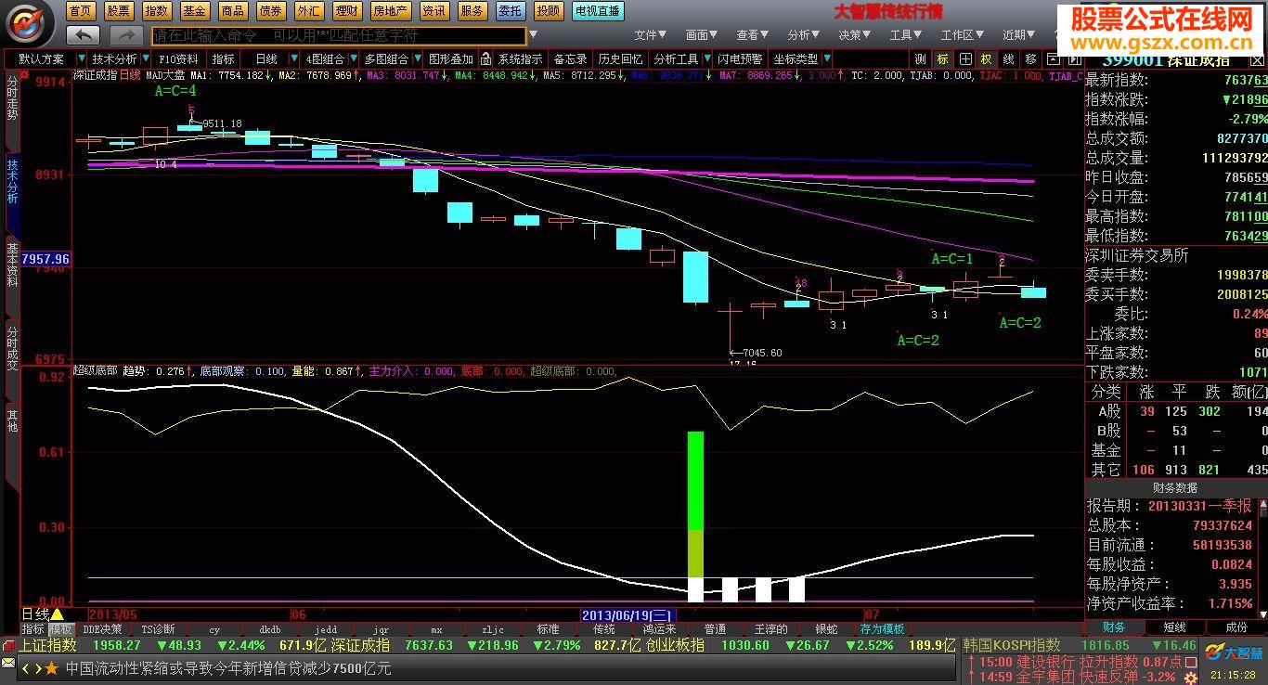
Task: Open the 股票 stocks section
Action: (119, 11)
